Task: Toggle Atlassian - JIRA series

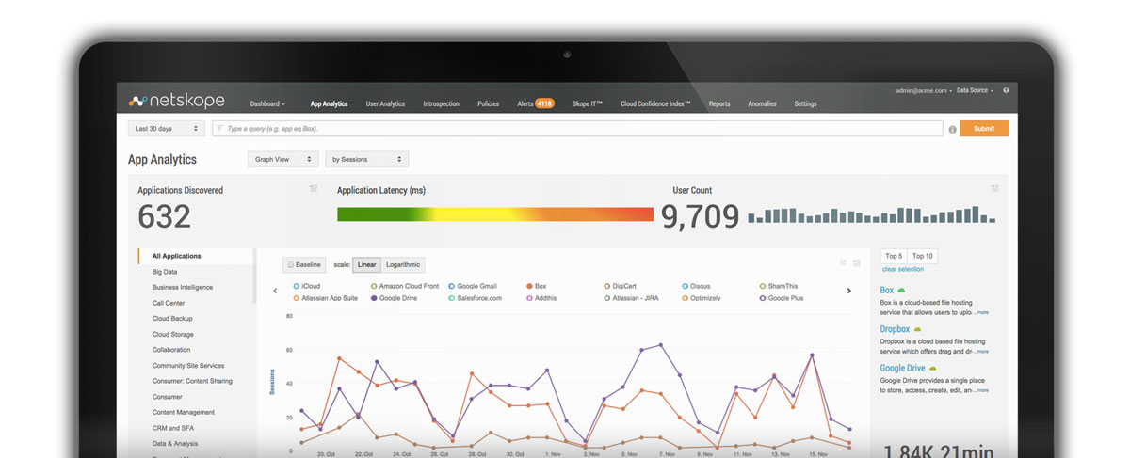Action: 633,298
